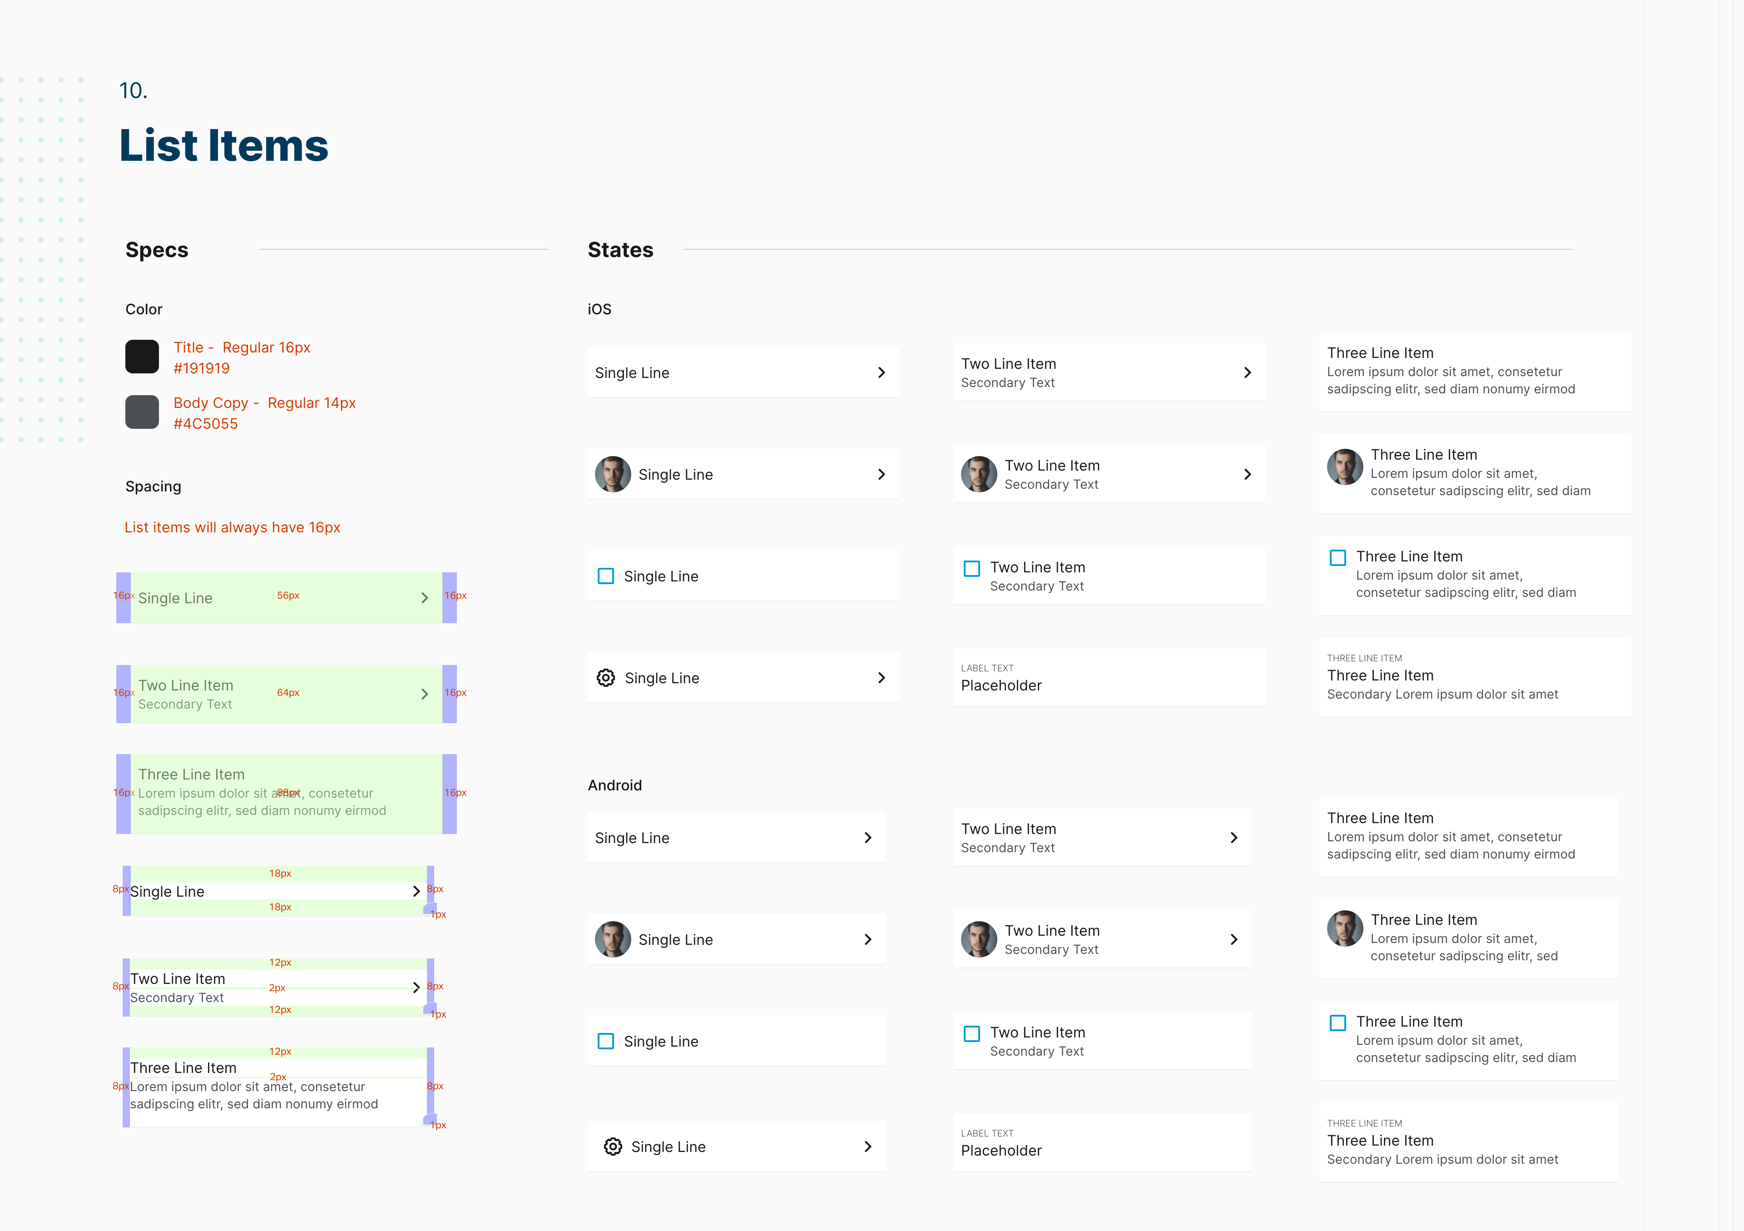Click the gear icon in the iOS Single Line item

click(x=605, y=677)
